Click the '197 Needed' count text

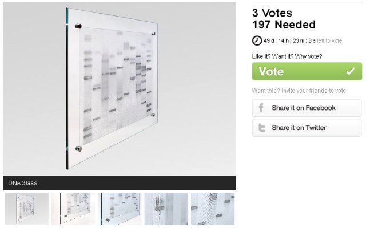(284, 25)
